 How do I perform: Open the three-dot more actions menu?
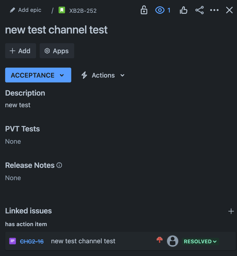pyautogui.click(x=214, y=10)
